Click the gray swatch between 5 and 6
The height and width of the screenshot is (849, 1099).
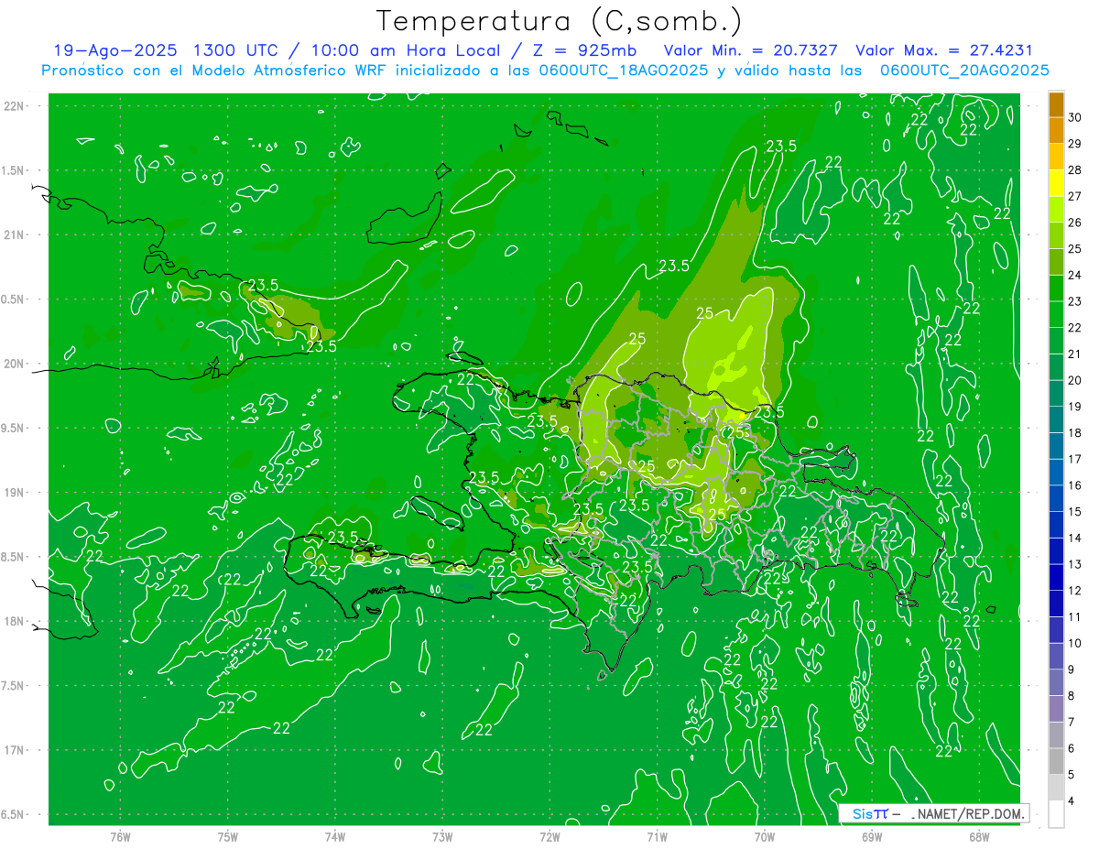(1056, 762)
